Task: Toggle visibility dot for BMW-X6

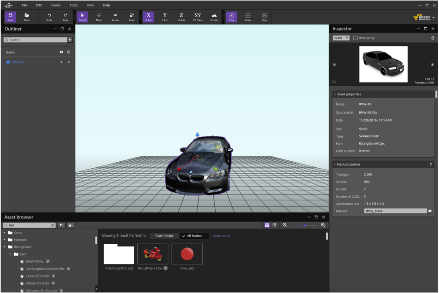Action: click(x=61, y=62)
